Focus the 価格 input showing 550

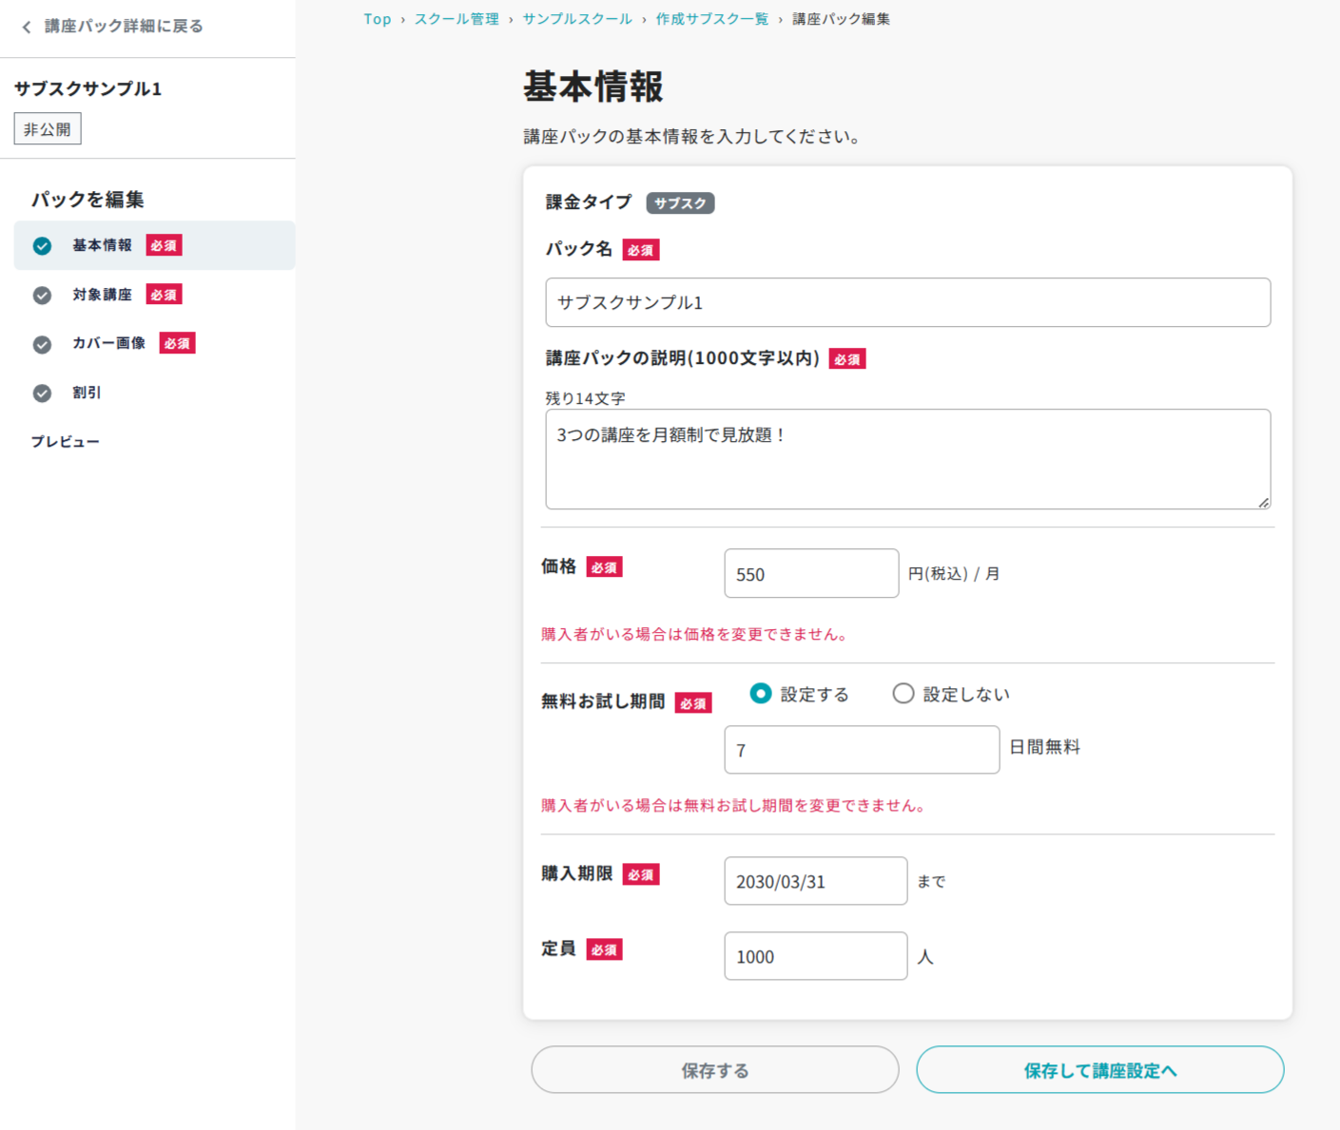click(x=810, y=574)
